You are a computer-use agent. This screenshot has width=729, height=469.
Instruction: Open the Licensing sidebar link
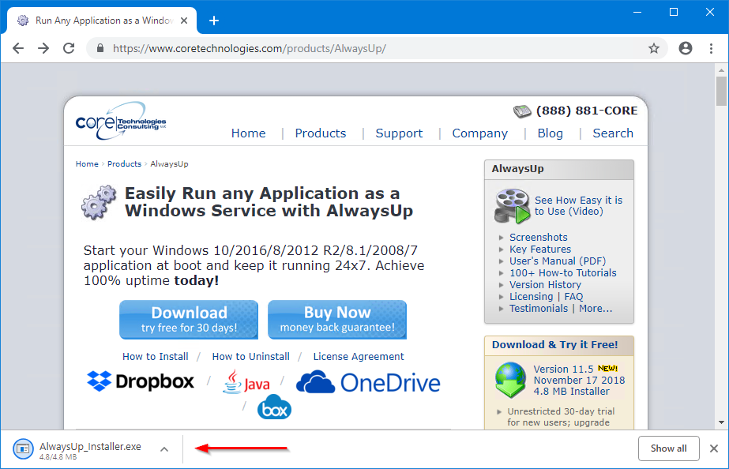[531, 297]
